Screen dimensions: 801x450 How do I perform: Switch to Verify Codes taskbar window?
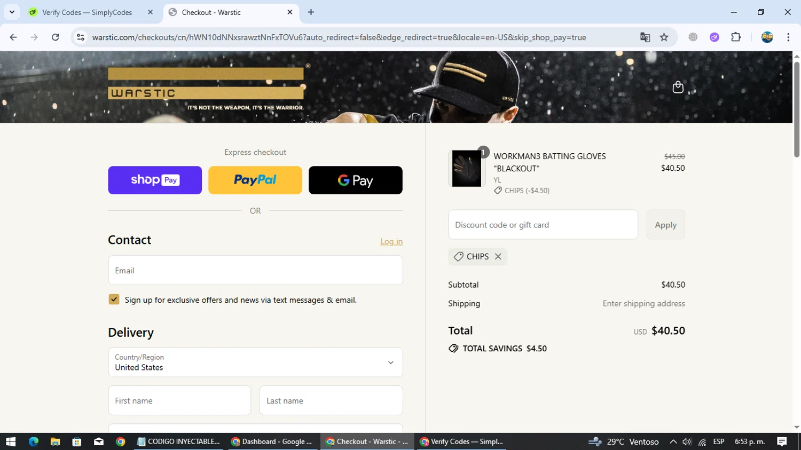(x=462, y=441)
